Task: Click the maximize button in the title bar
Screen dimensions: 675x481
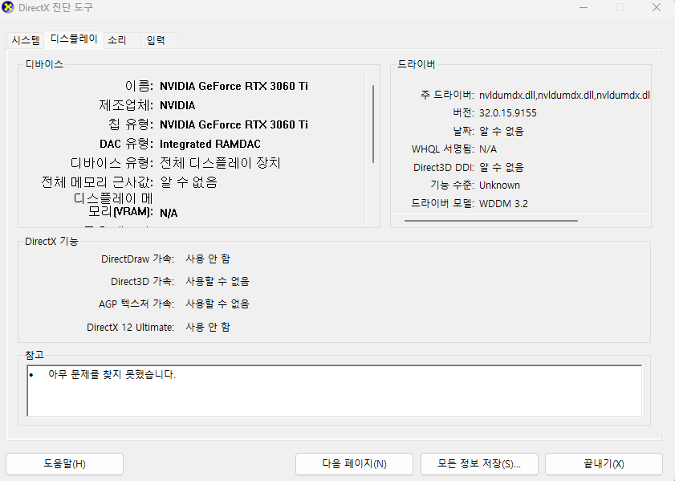Action: pos(619,7)
